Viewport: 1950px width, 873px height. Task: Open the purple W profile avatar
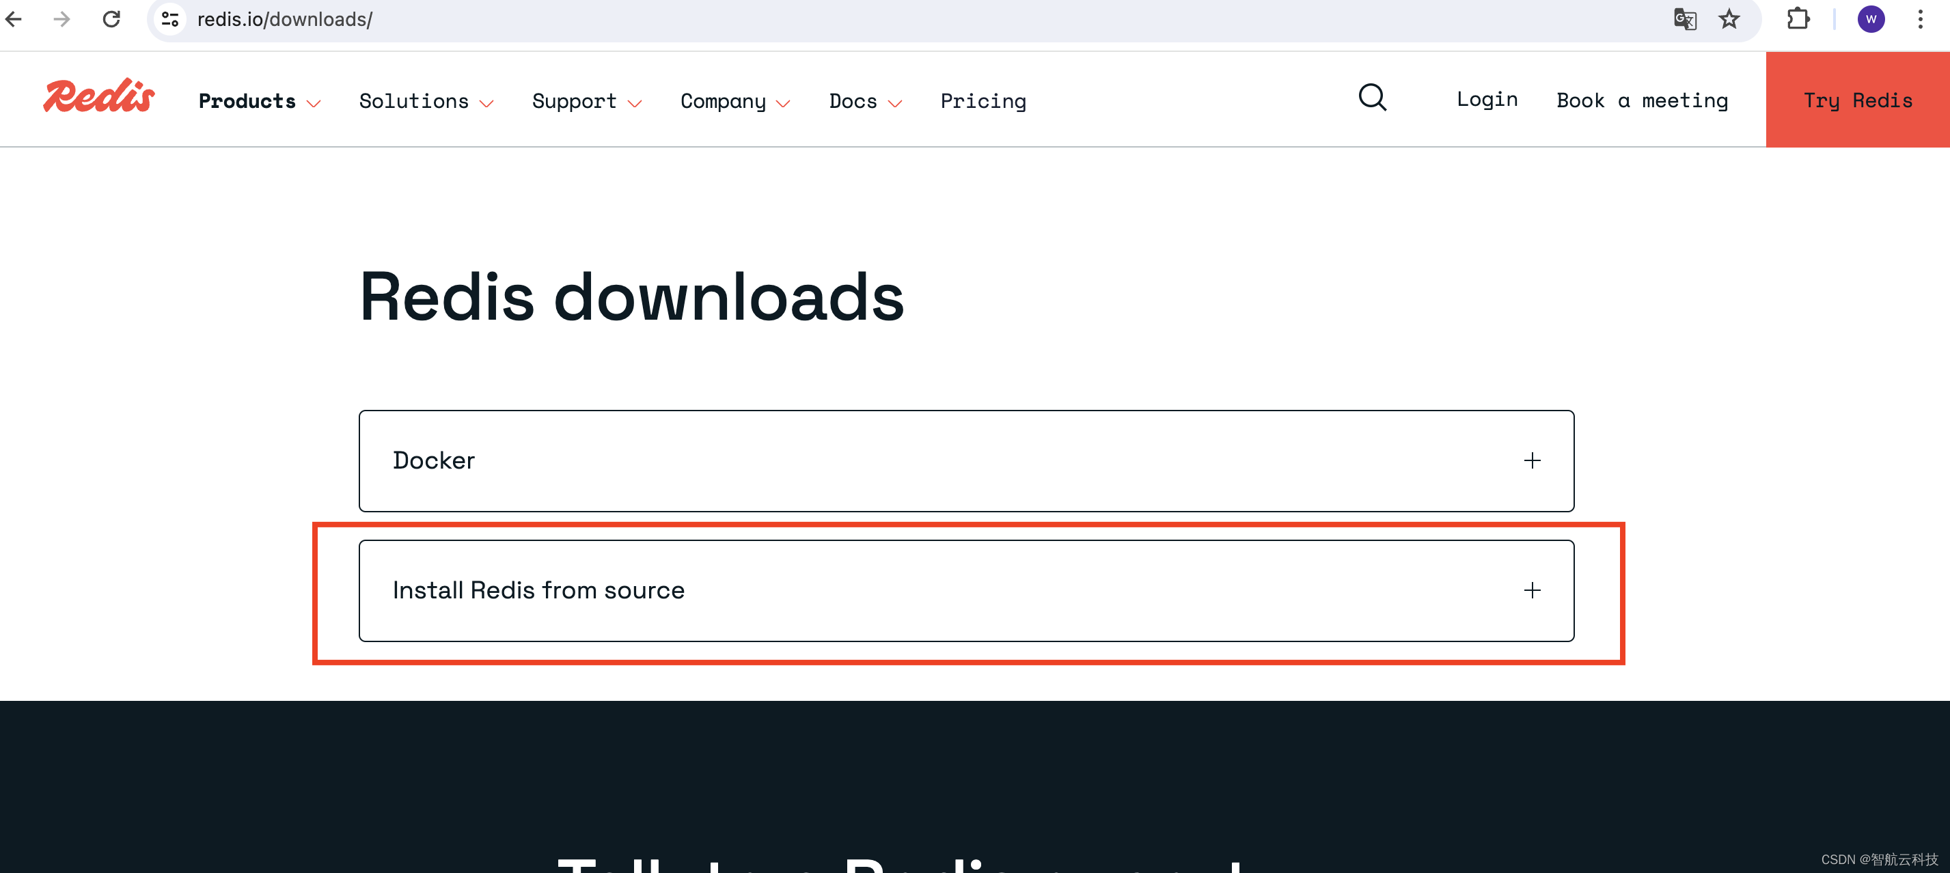(1871, 19)
